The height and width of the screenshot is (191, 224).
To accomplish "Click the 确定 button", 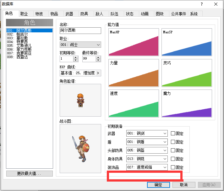I will click(158, 185).
